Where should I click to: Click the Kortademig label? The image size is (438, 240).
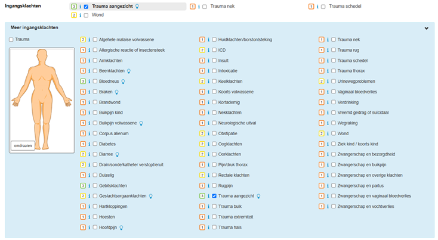[x=229, y=102]
